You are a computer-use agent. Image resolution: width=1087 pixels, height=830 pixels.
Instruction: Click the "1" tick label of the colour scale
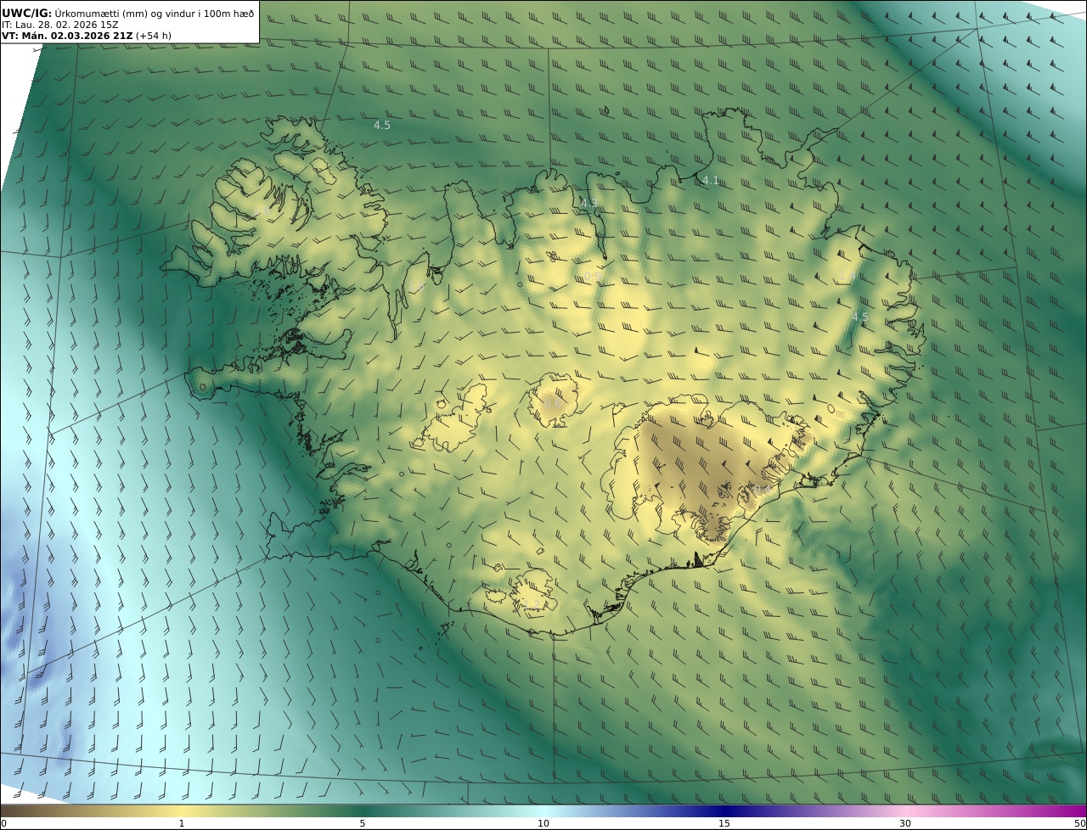(x=182, y=823)
